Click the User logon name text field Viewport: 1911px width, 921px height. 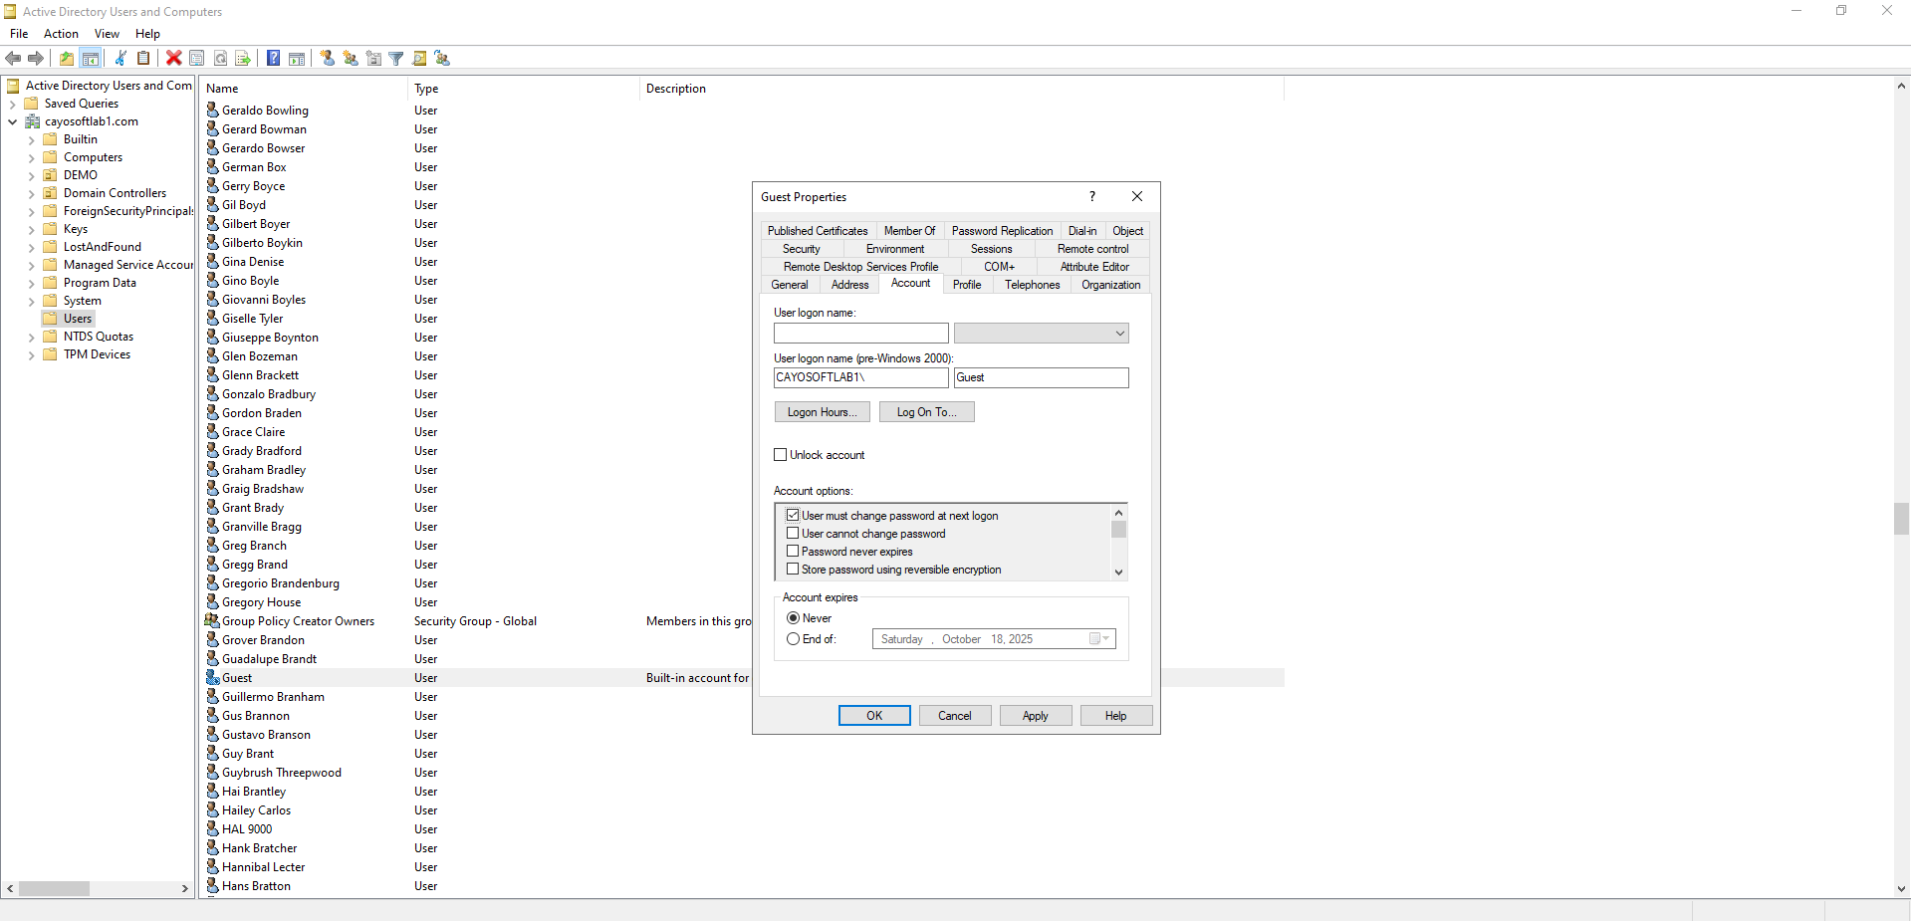[860, 334]
